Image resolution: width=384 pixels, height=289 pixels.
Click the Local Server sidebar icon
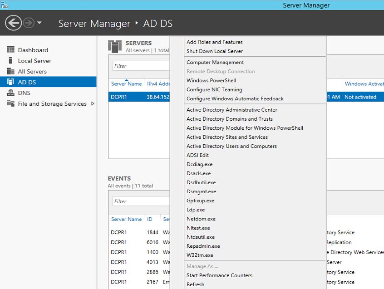pyautogui.click(x=10, y=61)
